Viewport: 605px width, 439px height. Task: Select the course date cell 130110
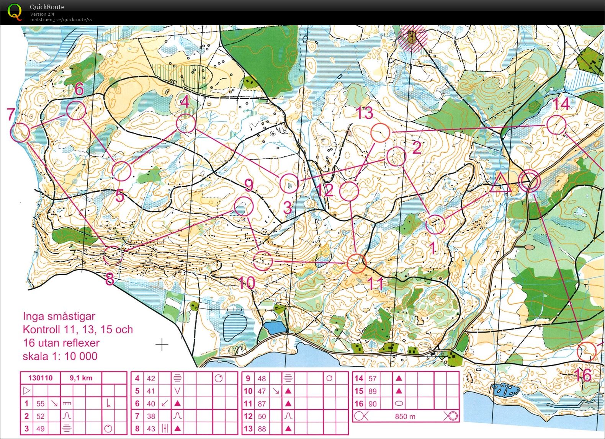coord(40,378)
